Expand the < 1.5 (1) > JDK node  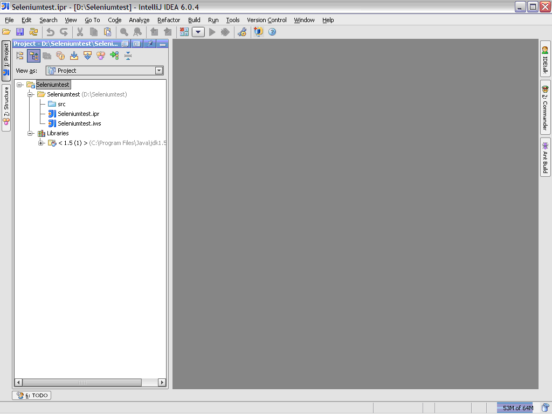click(x=41, y=143)
